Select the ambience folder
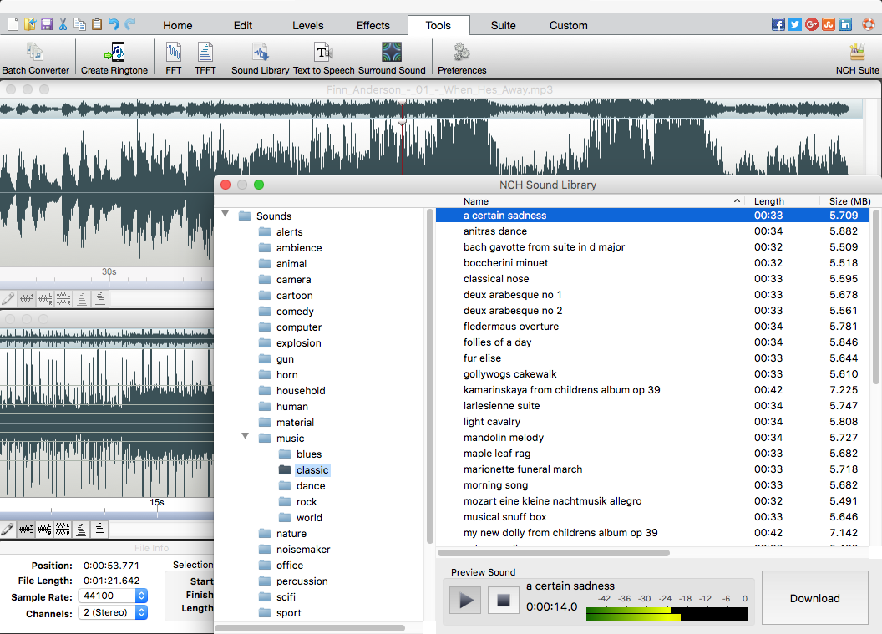Viewport: 882px width, 634px height. 291,247
